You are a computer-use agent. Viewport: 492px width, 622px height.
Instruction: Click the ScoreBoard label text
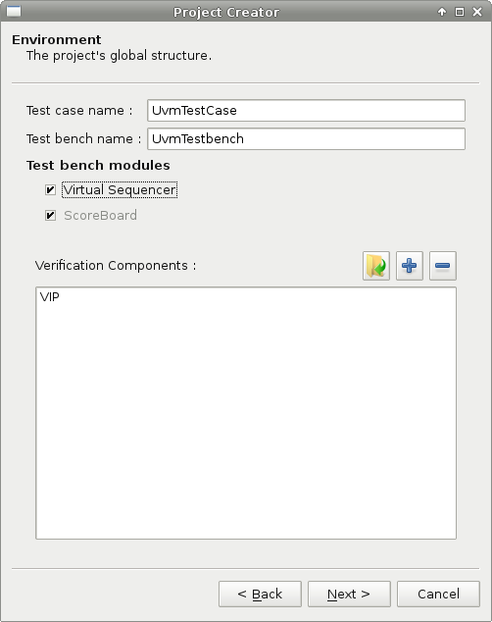coord(100,216)
